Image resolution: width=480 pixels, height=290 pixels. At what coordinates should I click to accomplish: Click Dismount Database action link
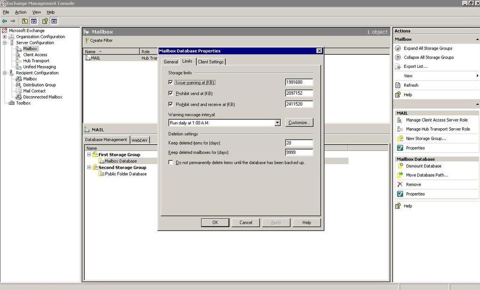click(x=423, y=166)
